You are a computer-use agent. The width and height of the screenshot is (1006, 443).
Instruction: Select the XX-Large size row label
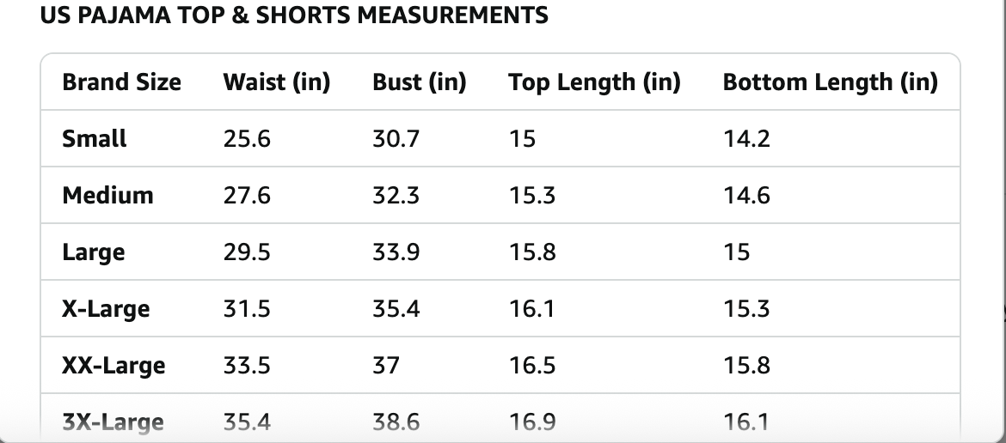coord(113,366)
